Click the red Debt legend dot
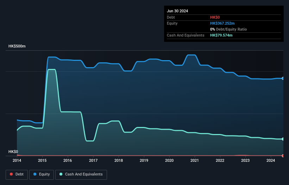 point(11,174)
